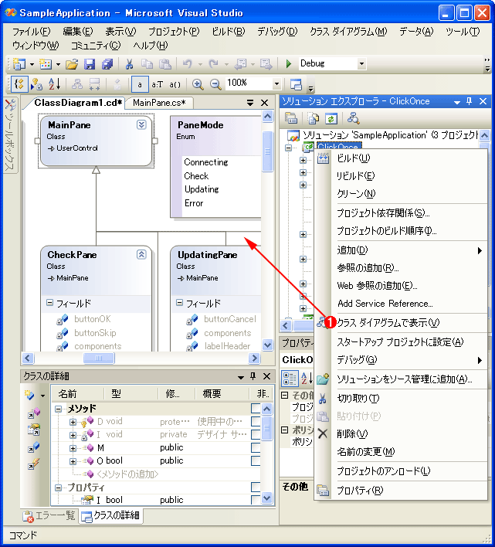Click the Save floppy disk toolbar icon

click(90, 64)
